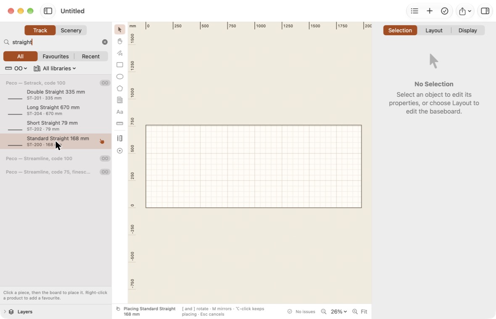Toggle the right inspector panel
The width and height of the screenshot is (496, 319).
click(485, 11)
